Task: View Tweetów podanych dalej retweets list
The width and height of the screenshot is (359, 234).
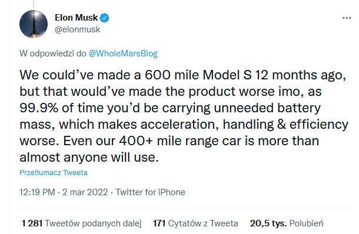Action: click(x=93, y=223)
